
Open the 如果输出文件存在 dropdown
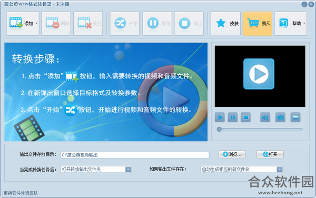pos(242,170)
